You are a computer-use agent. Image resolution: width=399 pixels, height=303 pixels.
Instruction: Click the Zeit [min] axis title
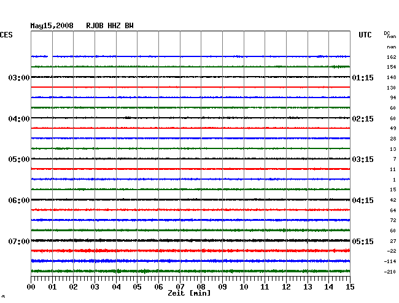point(189,293)
